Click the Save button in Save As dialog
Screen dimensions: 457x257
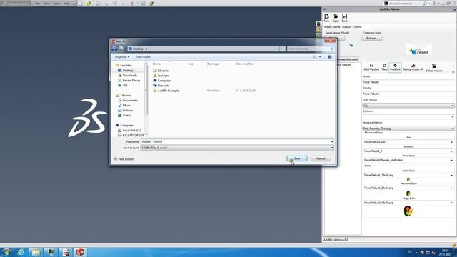pos(297,158)
